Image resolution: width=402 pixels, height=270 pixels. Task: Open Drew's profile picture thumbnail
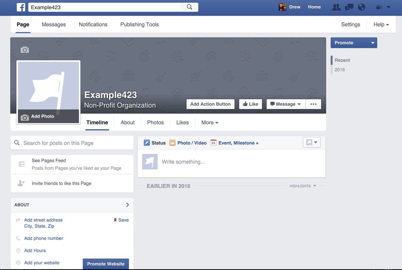click(282, 7)
